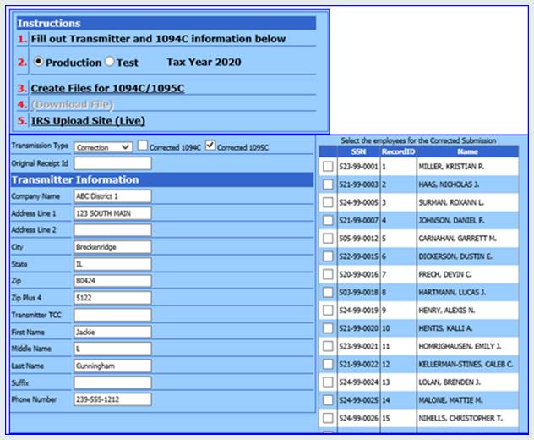Click the name HENRY, ALEXIS N.
The height and width of the screenshot is (440, 534).
[446, 311]
